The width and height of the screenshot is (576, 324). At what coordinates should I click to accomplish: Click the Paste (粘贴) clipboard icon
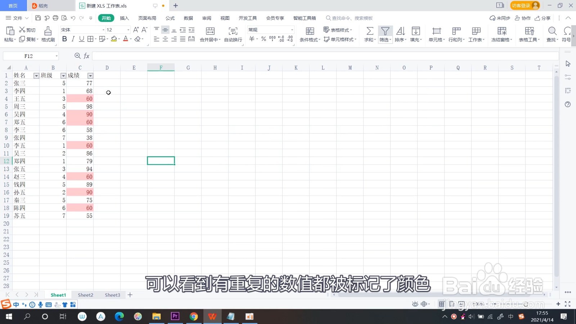pos(10,31)
